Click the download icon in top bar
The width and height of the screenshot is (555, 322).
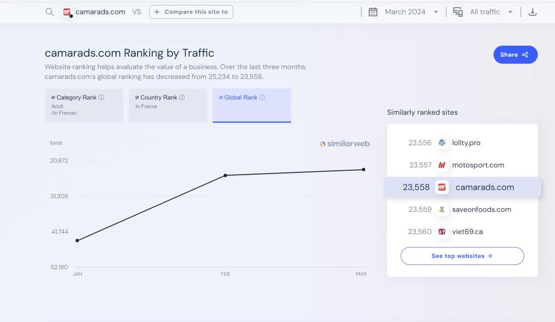[532, 12]
